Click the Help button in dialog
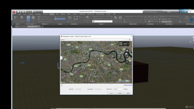Viewport: 194px width, 109px height. click(x=128, y=93)
